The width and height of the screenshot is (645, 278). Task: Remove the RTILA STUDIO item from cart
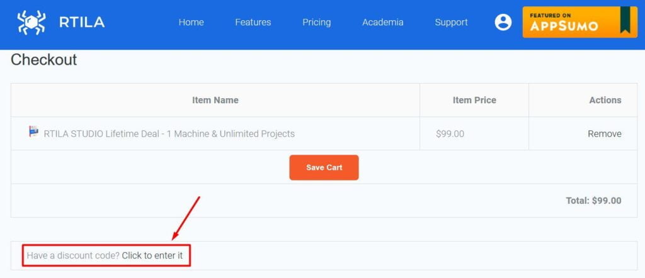(x=604, y=134)
